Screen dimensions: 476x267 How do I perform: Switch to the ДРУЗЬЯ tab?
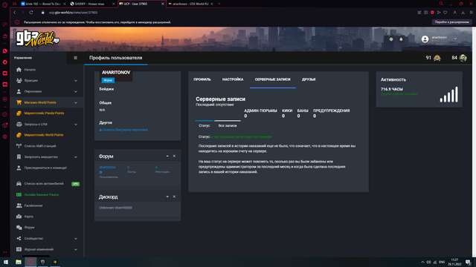pos(309,79)
